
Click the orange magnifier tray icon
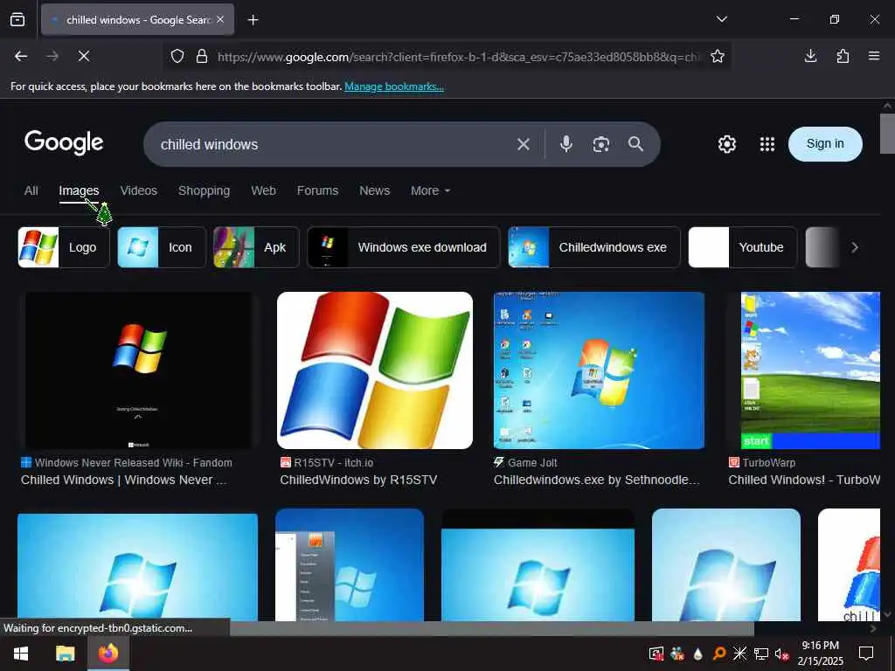pyautogui.click(x=719, y=654)
